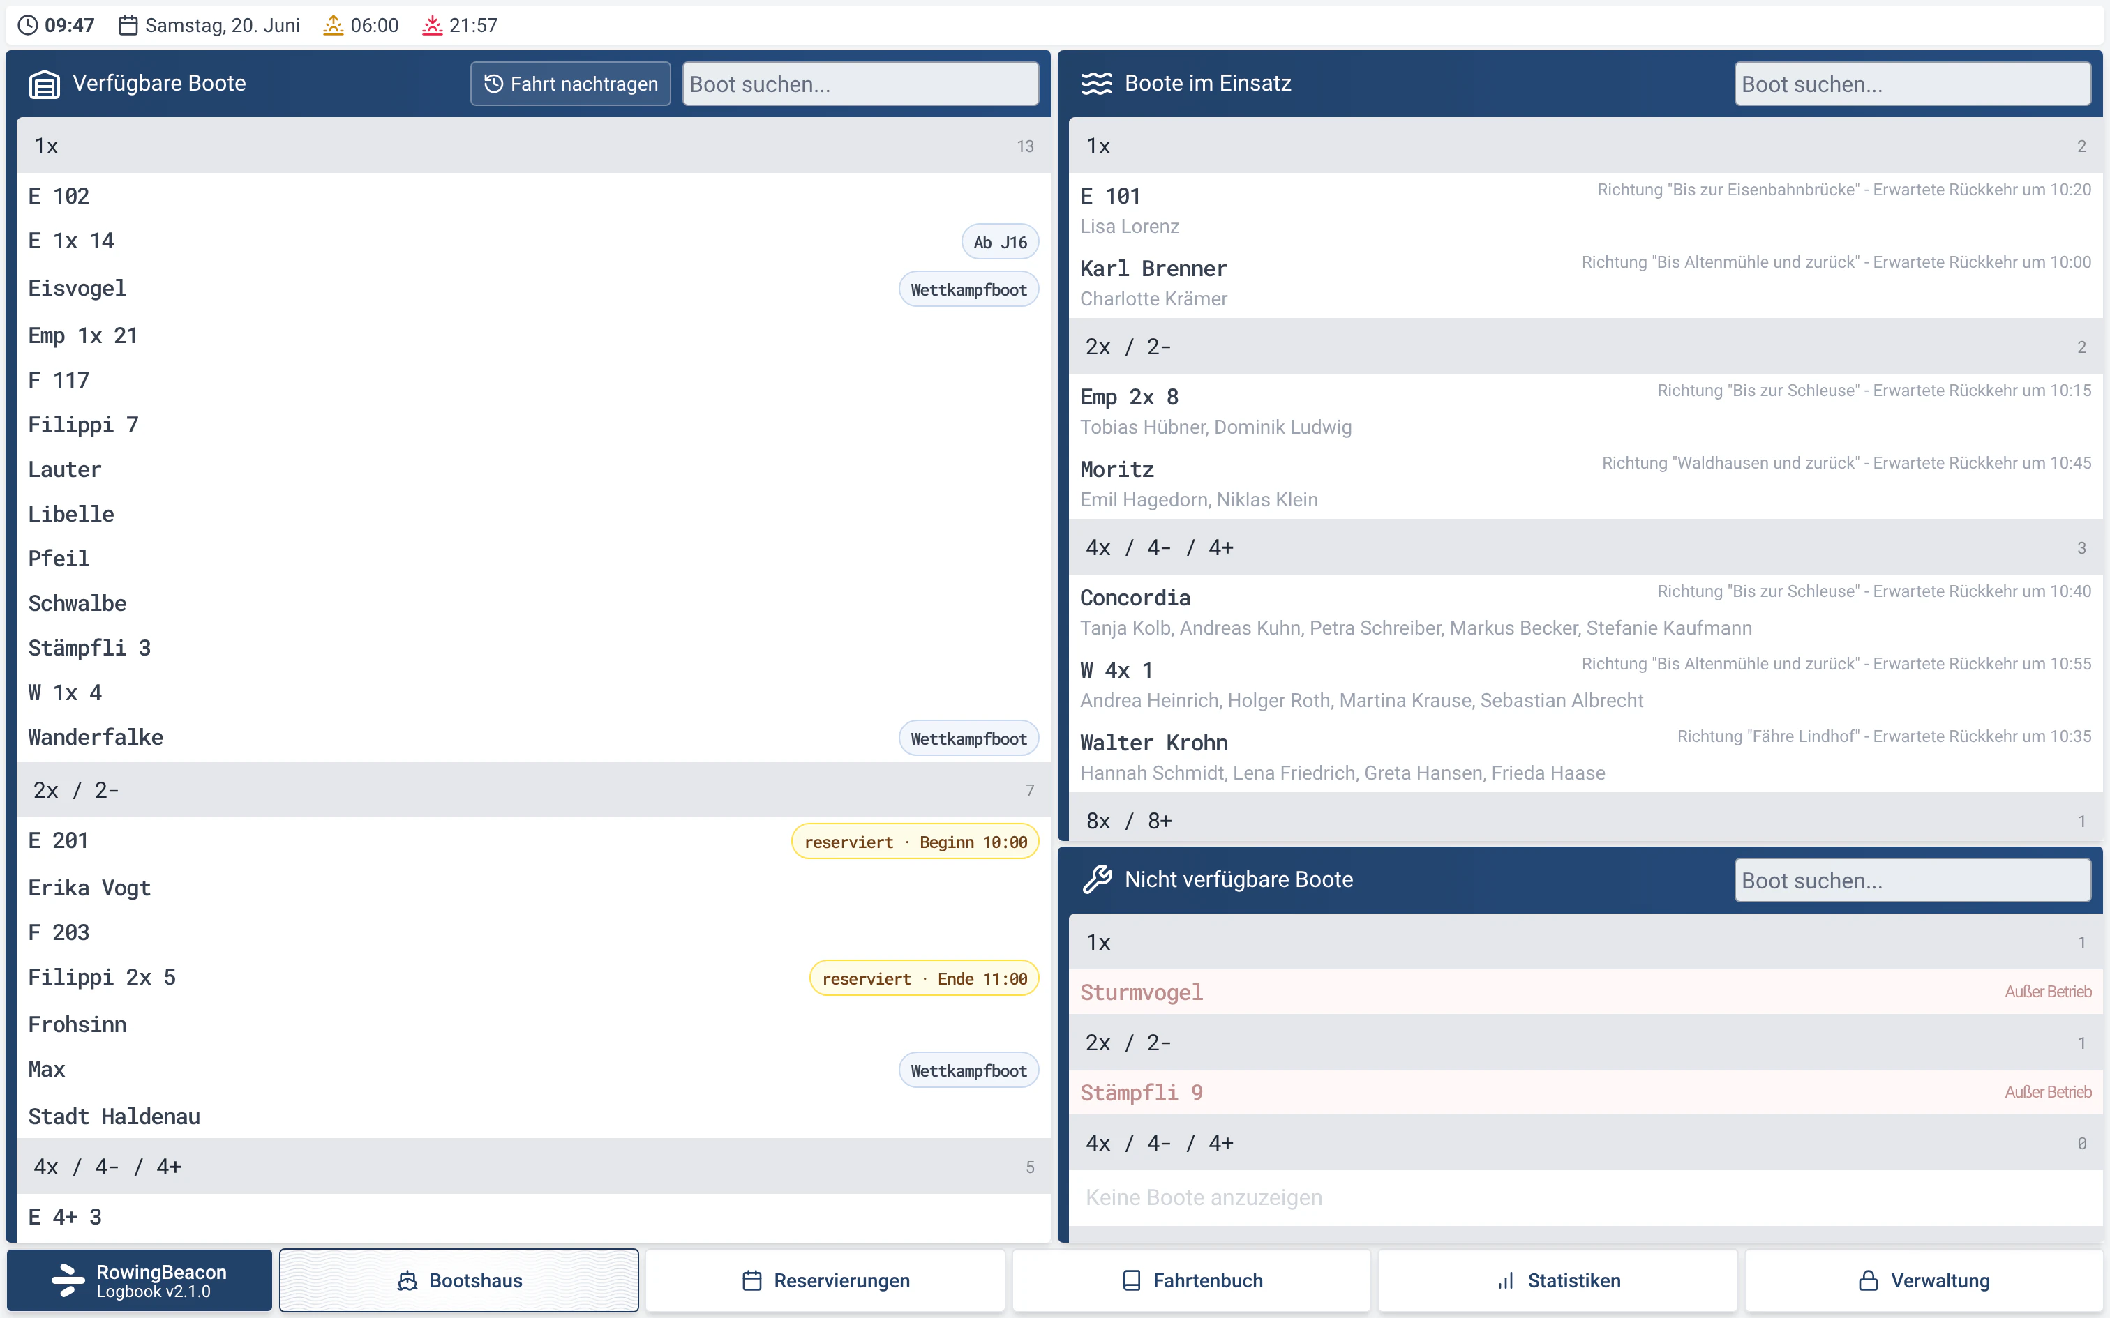The image size is (2110, 1318).
Task: Collapse the 1x group in Verfügbare Boote
Action: click(x=534, y=146)
